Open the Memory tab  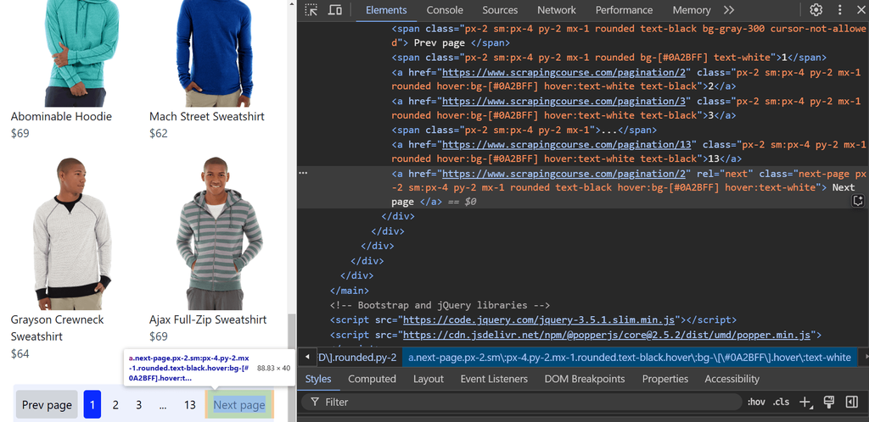pyautogui.click(x=691, y=10)
